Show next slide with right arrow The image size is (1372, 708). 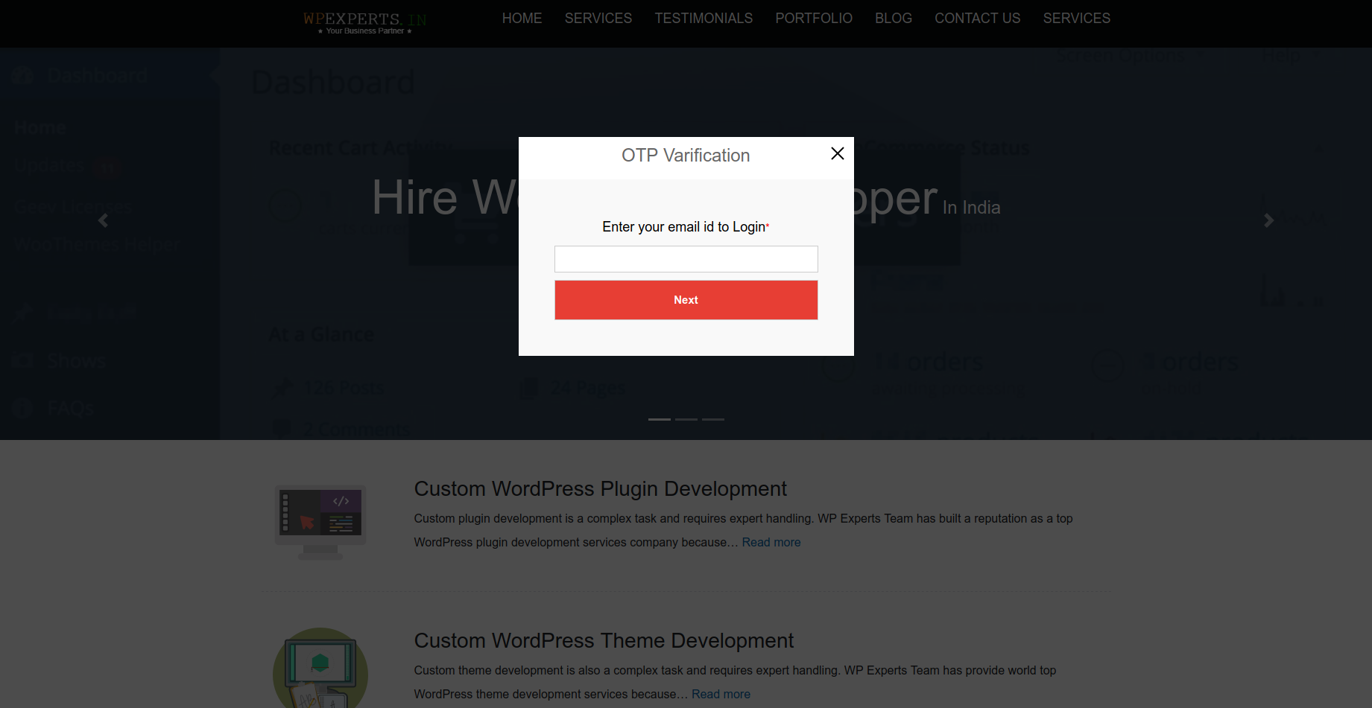pyautogui.click(x=1268, y=220)
